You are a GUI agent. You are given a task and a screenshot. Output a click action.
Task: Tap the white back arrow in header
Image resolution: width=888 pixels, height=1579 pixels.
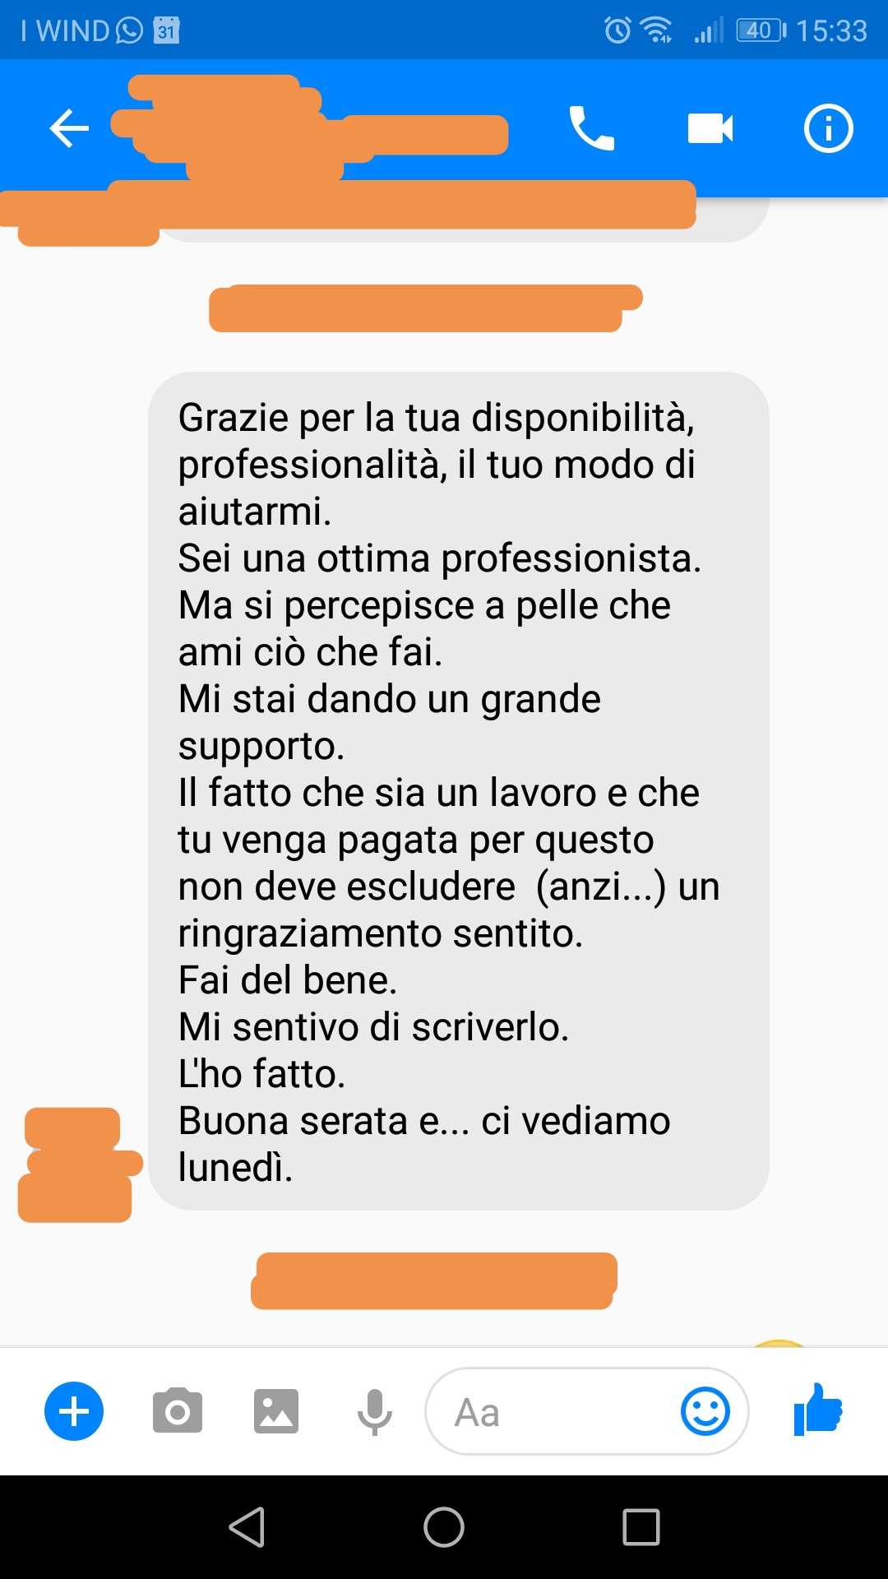69,128
